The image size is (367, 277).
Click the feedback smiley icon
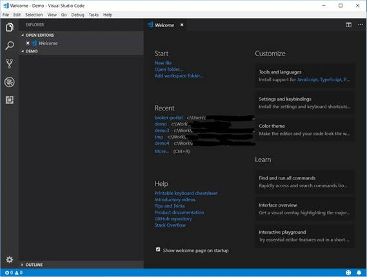click(348, 272)
